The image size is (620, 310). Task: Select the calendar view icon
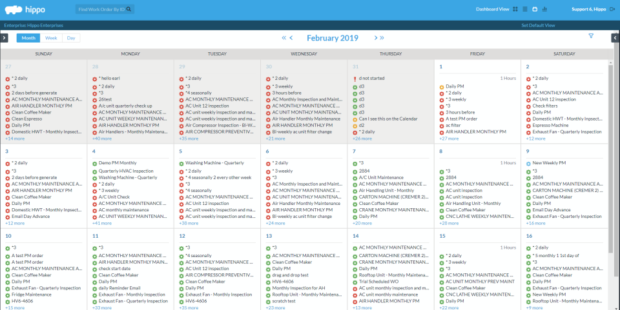pos(535,9)
